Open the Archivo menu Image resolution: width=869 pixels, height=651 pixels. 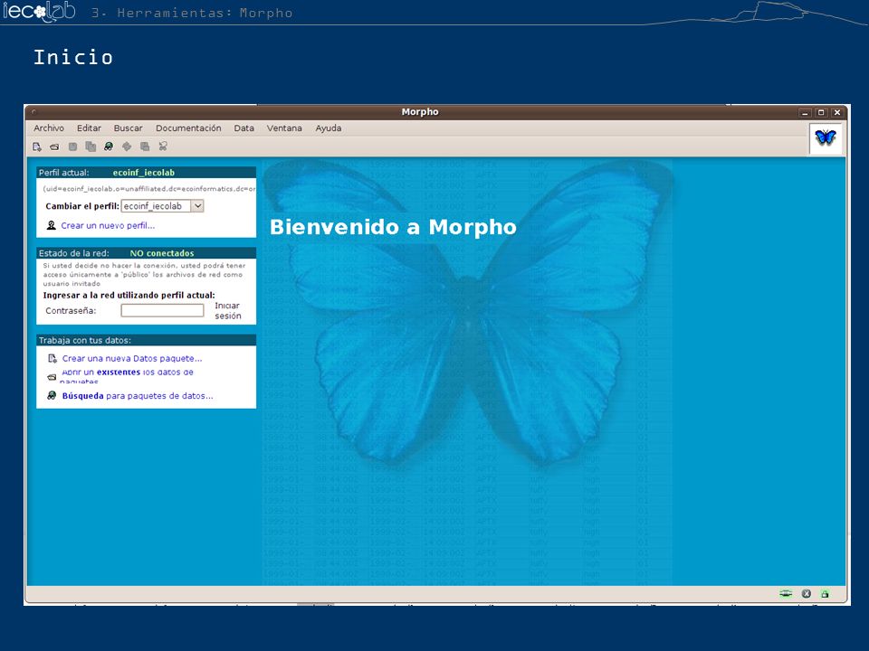click(x=49, y=127)
